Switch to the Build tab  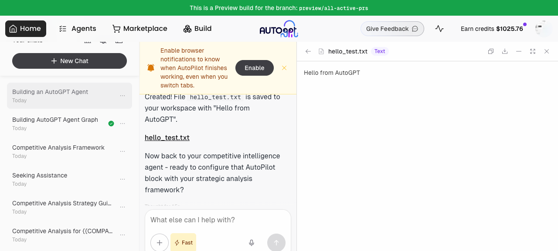pyautogui.click(x=197, y=29)
